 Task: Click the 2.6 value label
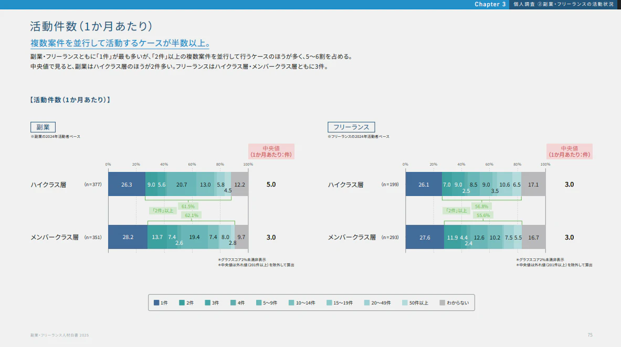[x=179, y=243]
